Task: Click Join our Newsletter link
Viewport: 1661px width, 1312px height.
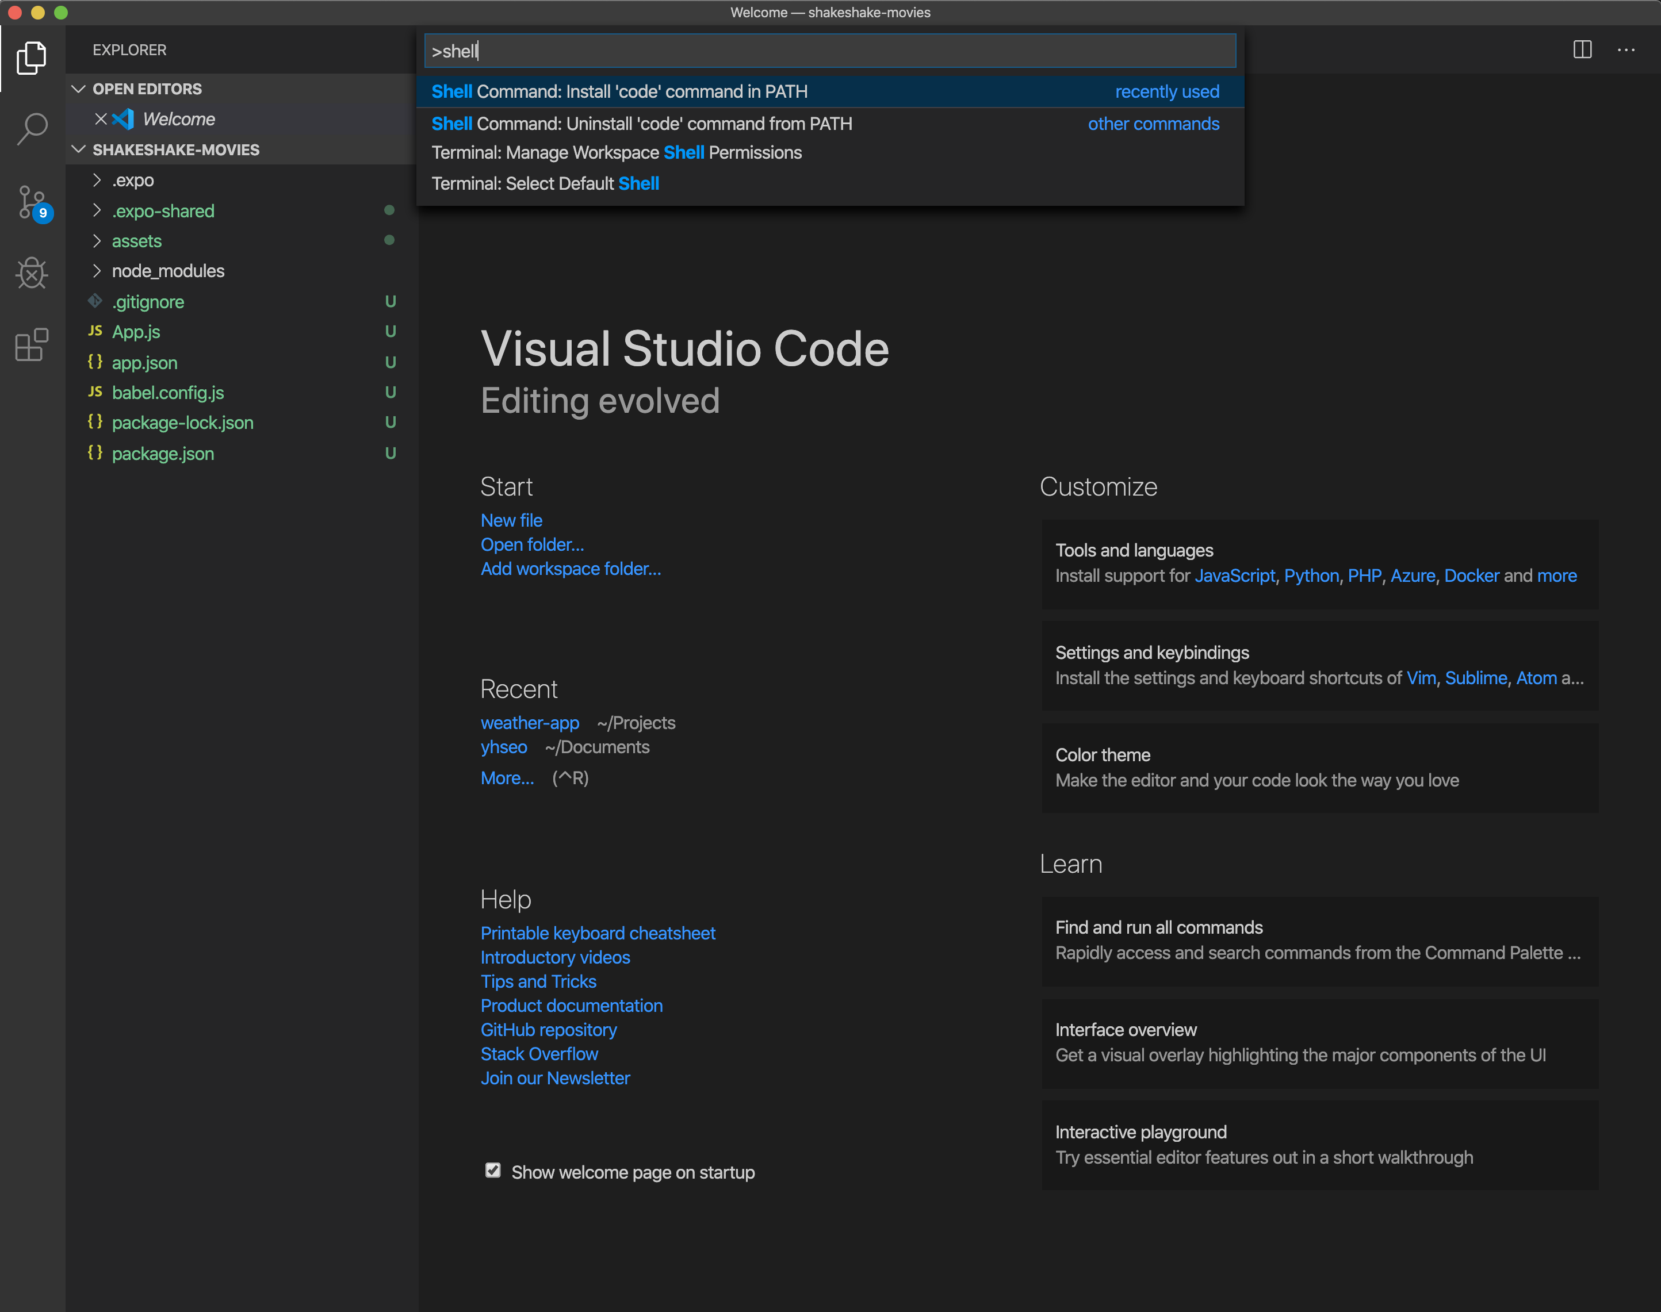Action: coord(556,1079)
